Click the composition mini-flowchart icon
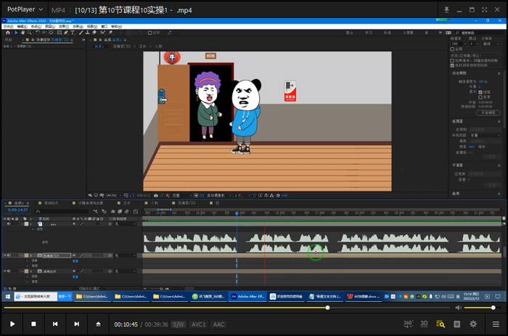Screen dimensions: 508x336 click(x=95, y=211)
